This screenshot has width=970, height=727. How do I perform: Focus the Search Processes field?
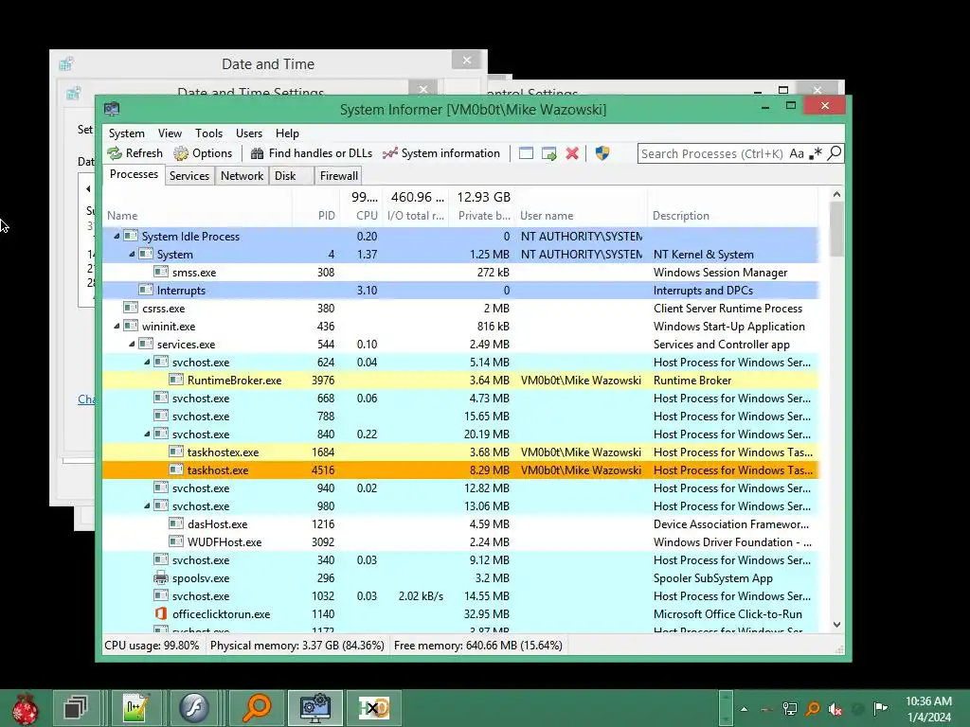point(712,153)
